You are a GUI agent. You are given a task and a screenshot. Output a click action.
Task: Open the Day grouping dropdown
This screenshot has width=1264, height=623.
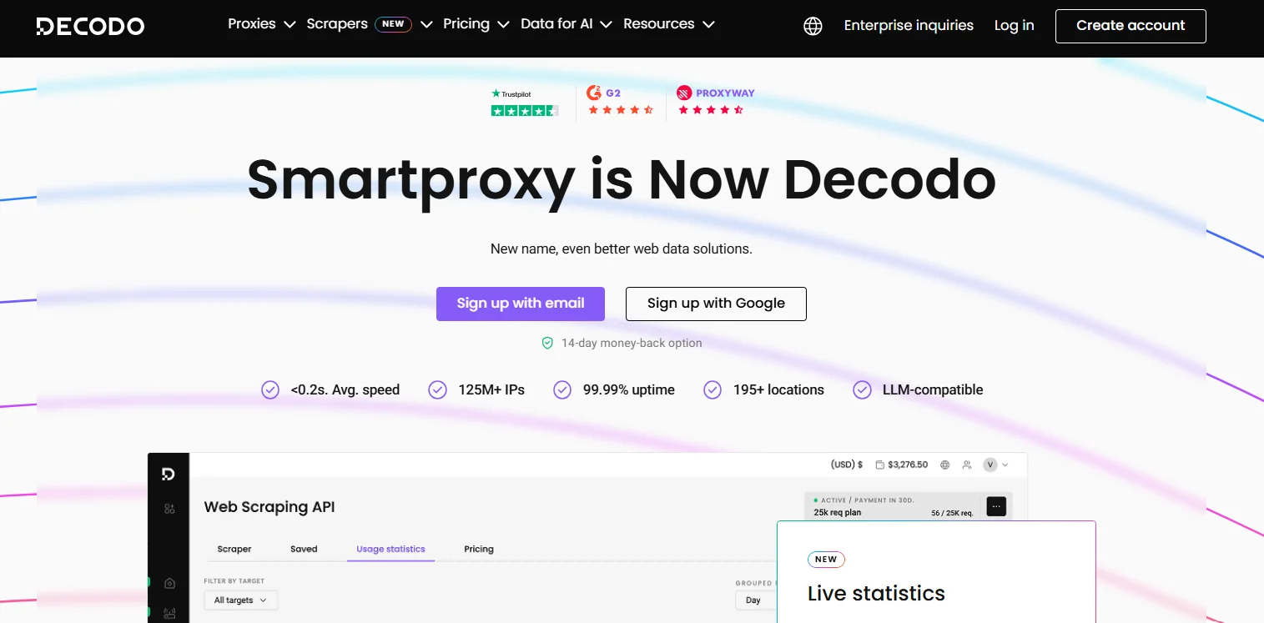click(x=753, y=600)
